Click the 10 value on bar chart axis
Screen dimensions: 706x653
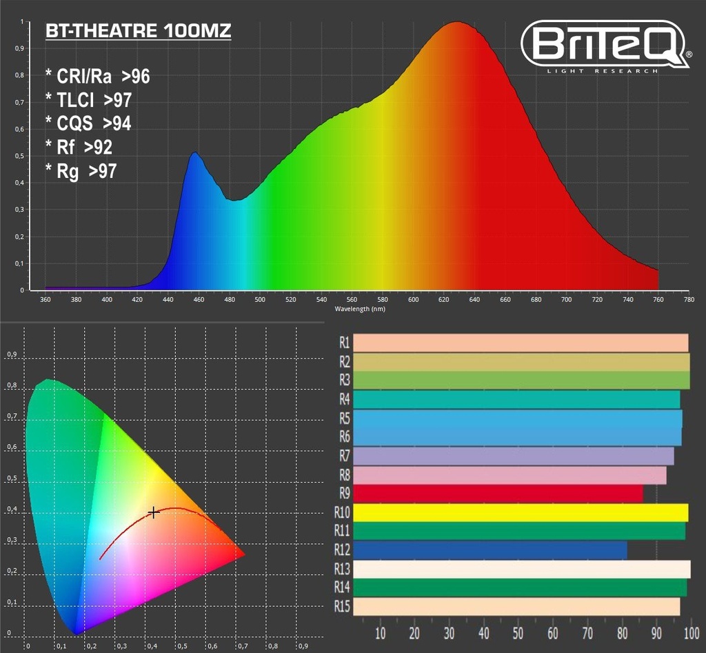click(380, 634)
